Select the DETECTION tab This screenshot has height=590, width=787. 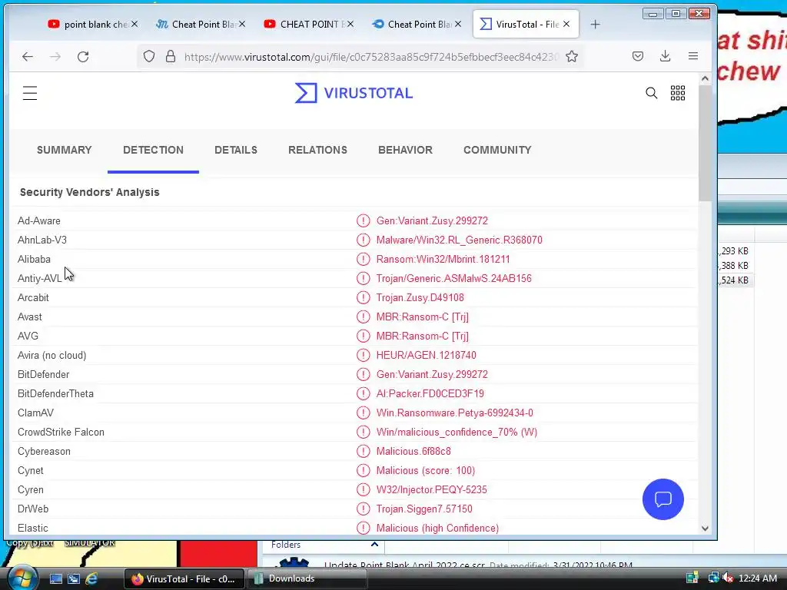[153, 150]
